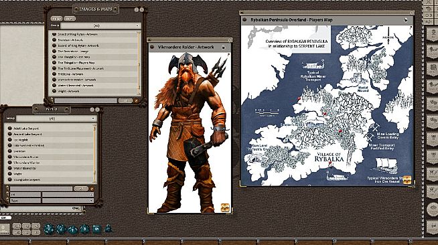438x245 pixels.
Task: Click Folder button in Images & Maps
Action: (x=56, y=19)
